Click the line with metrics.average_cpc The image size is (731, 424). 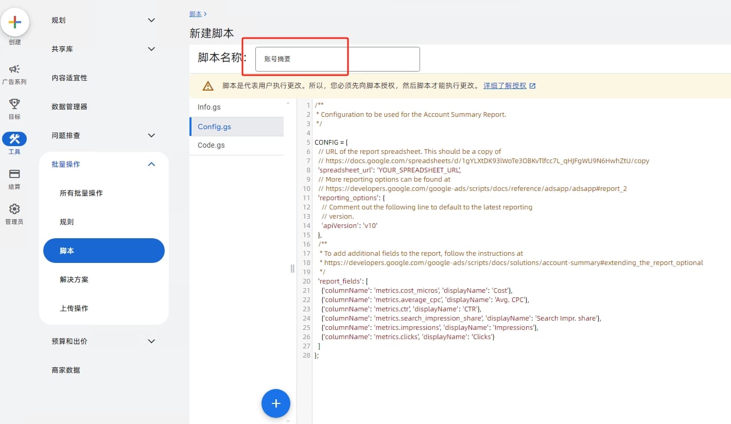[x=425, y=299]
